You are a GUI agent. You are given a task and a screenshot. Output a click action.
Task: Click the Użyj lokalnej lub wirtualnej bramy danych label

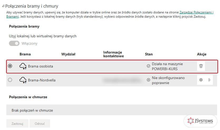click(x=43, y=36)
